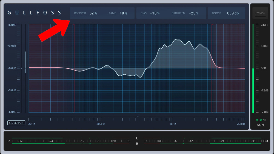Viewport: 274px width, 154px height.
Task: Click the 20Hz frequency label
Action: pos(32,124)
